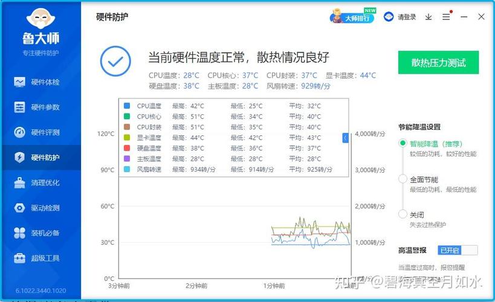
Task: Go to 硬件评测 in the sidebar
Action: pyautogui.click(x=40, y=132)
